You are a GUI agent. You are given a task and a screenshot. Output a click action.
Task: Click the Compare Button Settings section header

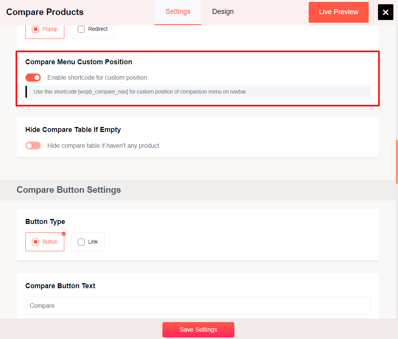pyautogui.click(x=69, y=190)
